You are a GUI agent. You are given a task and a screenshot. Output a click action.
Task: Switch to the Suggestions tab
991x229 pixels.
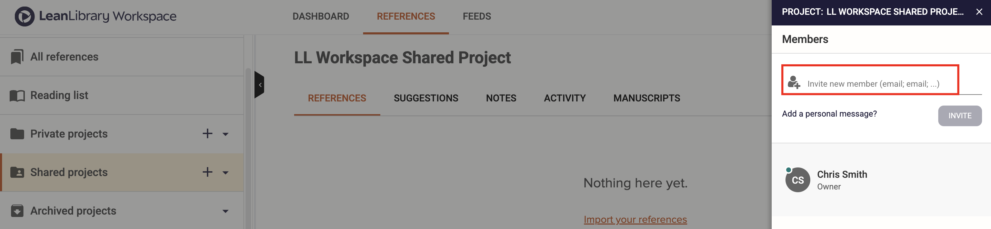pos(426,98)
